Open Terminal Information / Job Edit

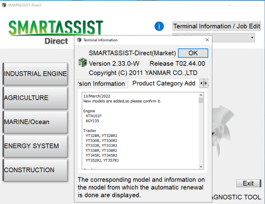[x=217, y=26]
